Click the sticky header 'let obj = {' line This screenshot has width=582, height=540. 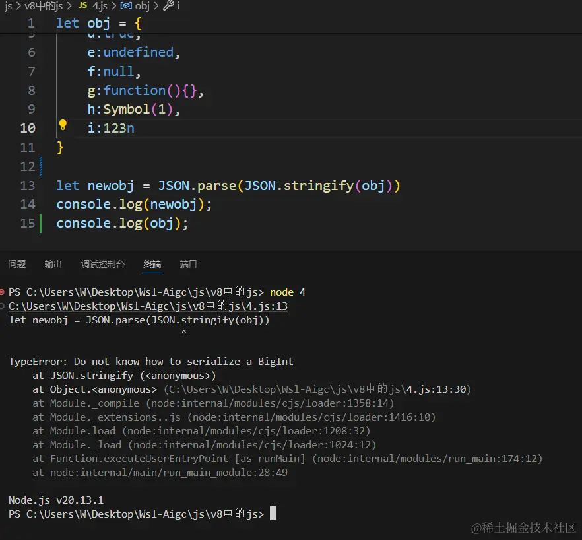(99, 23)
